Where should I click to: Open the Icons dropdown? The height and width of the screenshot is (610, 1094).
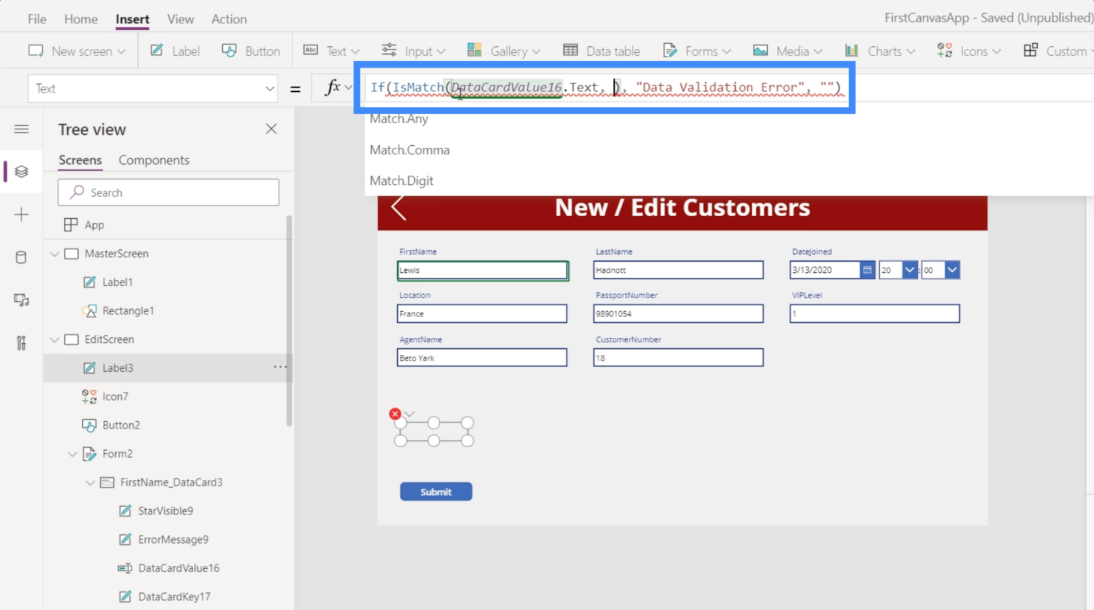pos(969,51)
